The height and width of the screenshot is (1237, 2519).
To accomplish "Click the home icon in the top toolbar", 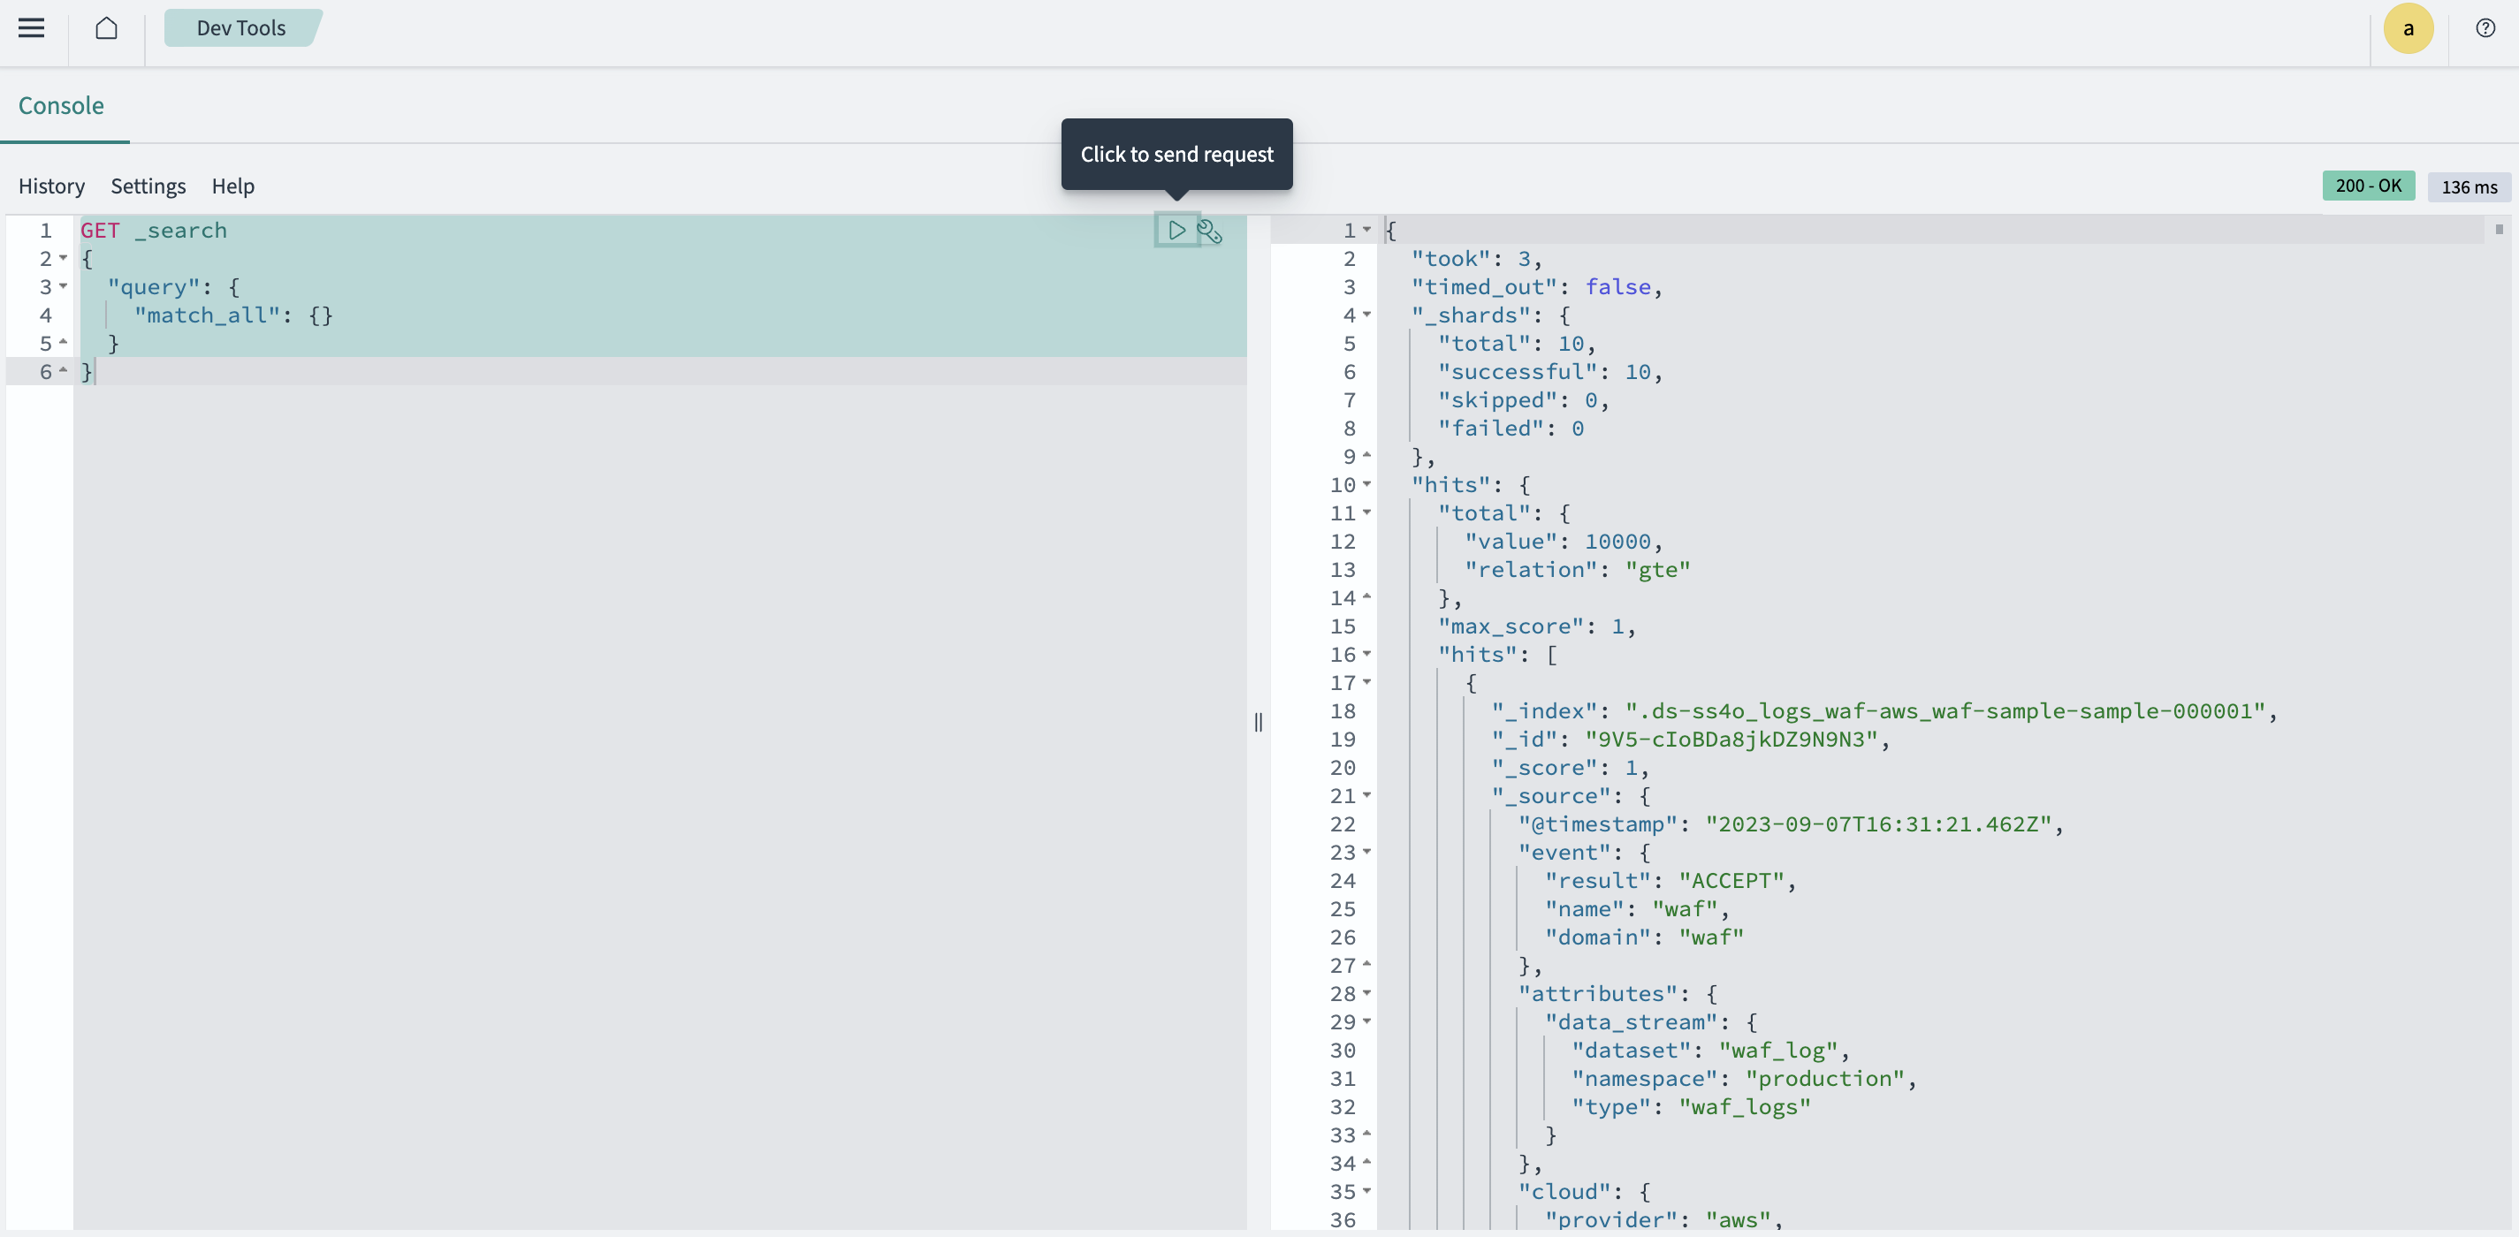I will coord(106,27).
